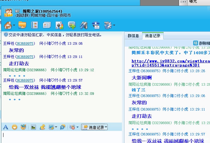Viewport: 210px width, 143px height.
Task: Open the group voice microphone icon
Action: pyautogui.click(x=84, y=25)
